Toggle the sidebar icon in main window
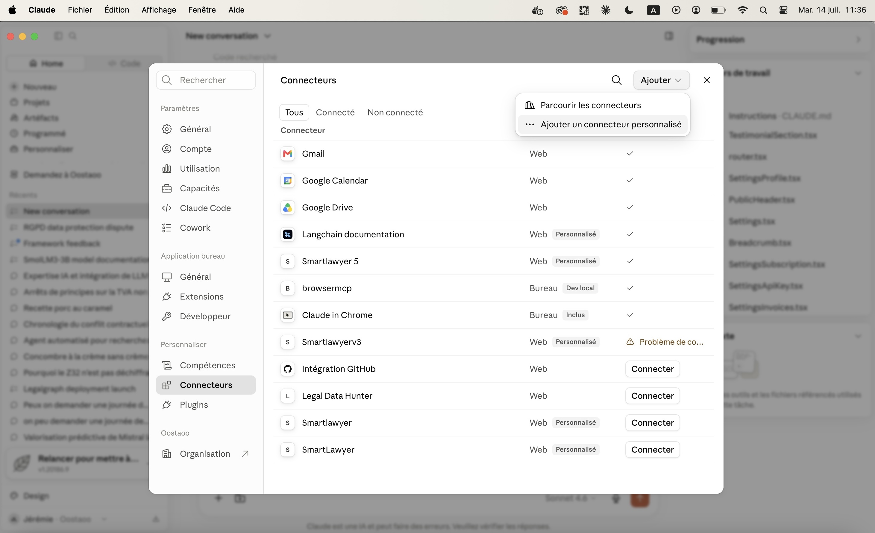Viewport: 875px width, 533px height. (x=58, y=36)
